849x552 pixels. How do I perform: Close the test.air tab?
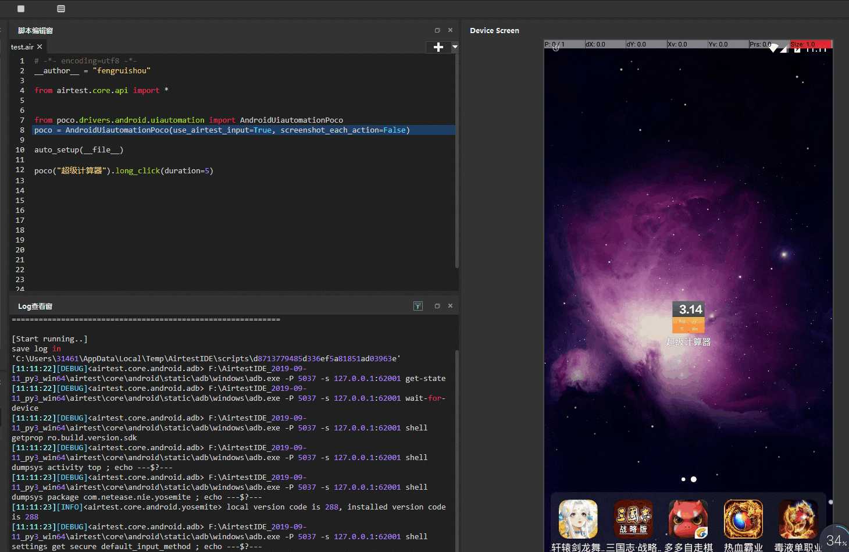[40, 47]
